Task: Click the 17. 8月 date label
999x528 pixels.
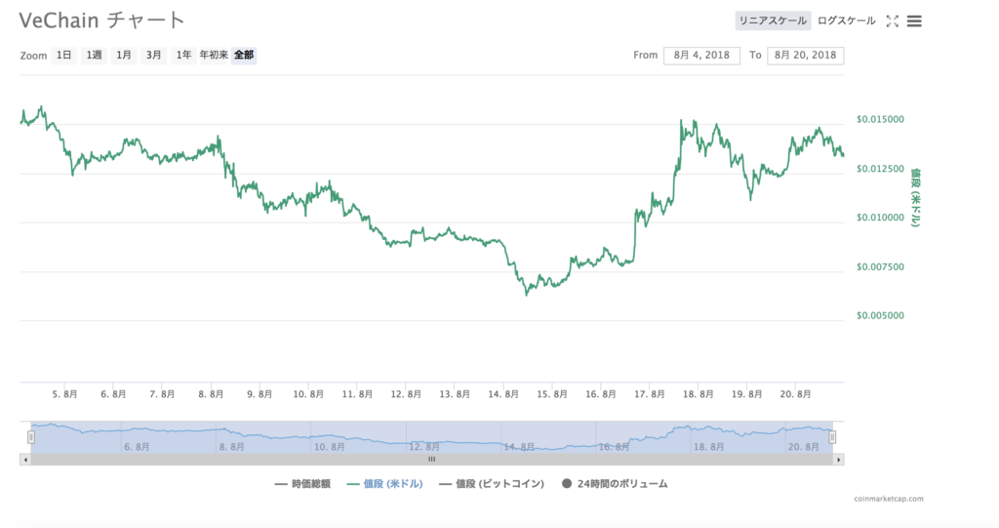Action: point(649,394)
